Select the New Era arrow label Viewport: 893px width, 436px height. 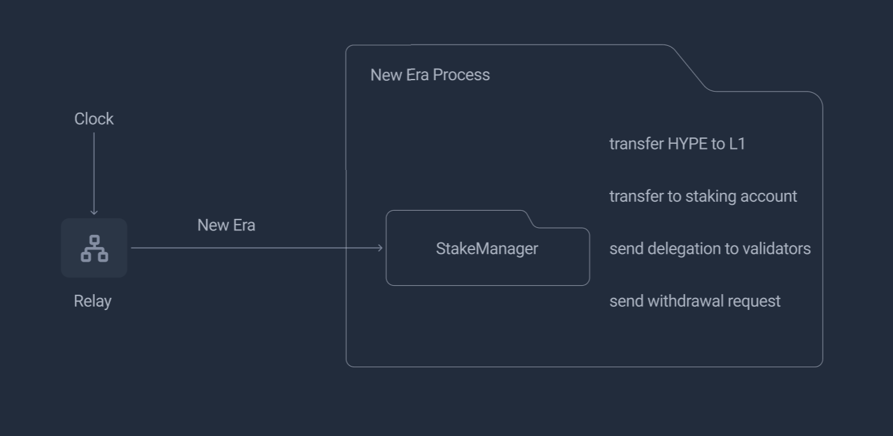click(x=226, y=225)
